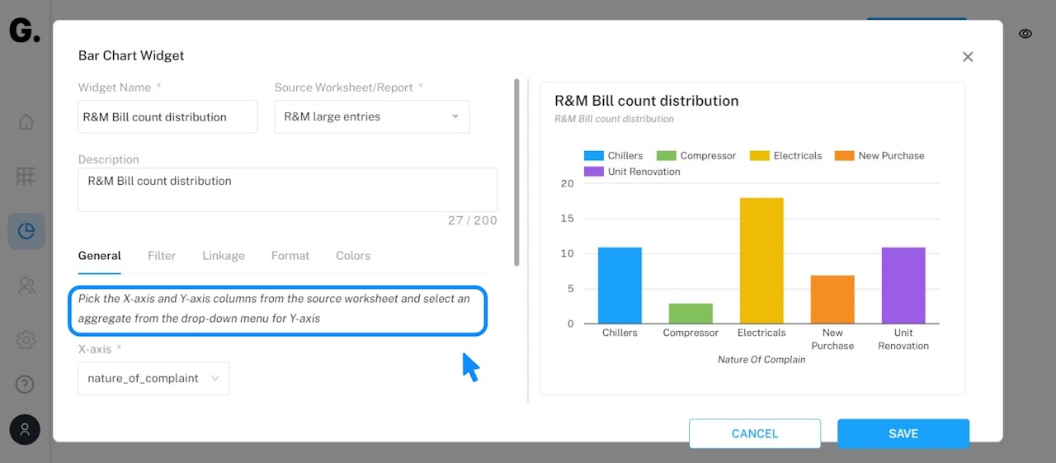Click the G. logo in top left
Screen dimensions: 1056x463
point(24,31)
